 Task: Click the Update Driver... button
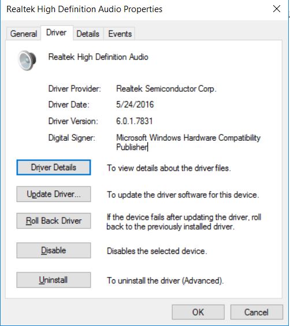click(x=54, y=194)
